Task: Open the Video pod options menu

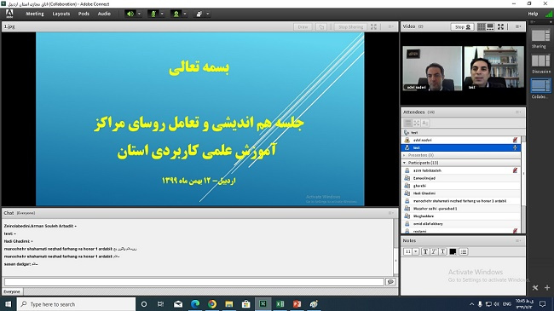Action: tap(518, 27)
